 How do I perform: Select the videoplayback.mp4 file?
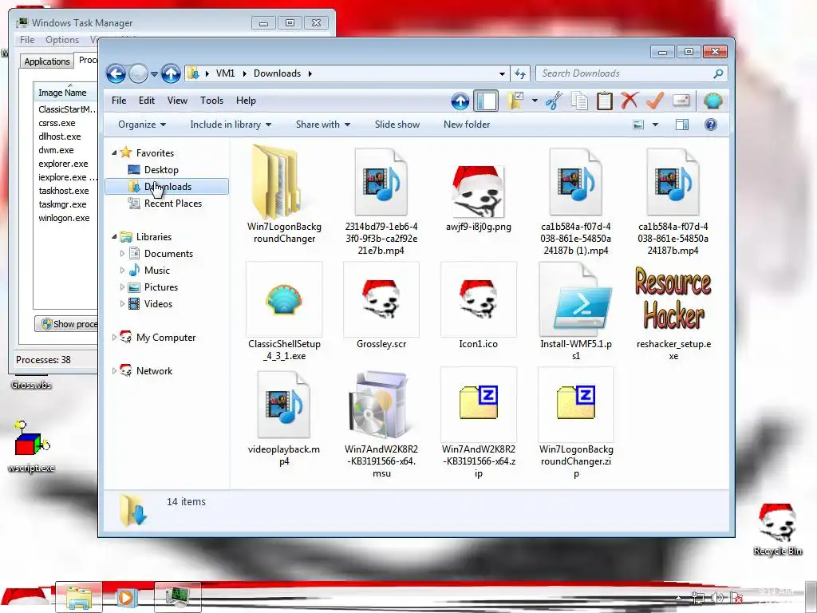pyautogui.click(x=284, y=418)
